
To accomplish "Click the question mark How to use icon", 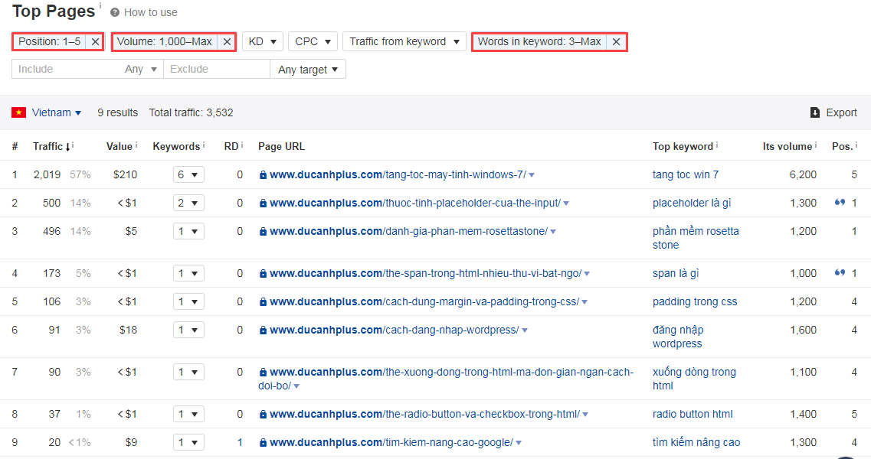I will coord(115,12).
